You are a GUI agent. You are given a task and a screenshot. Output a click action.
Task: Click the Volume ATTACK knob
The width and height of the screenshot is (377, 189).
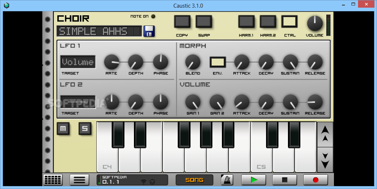pyautogui.click(x=242, y=102)
